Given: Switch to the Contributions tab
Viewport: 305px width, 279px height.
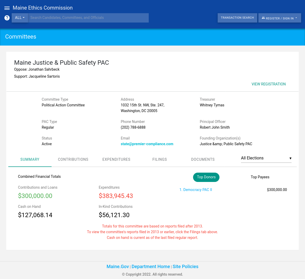Looking at the screenshot, I should coord(73,159).
